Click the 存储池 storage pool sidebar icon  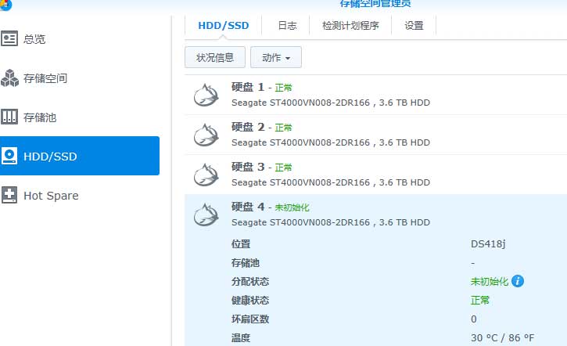pyautogui.click(x=9, y=117)
